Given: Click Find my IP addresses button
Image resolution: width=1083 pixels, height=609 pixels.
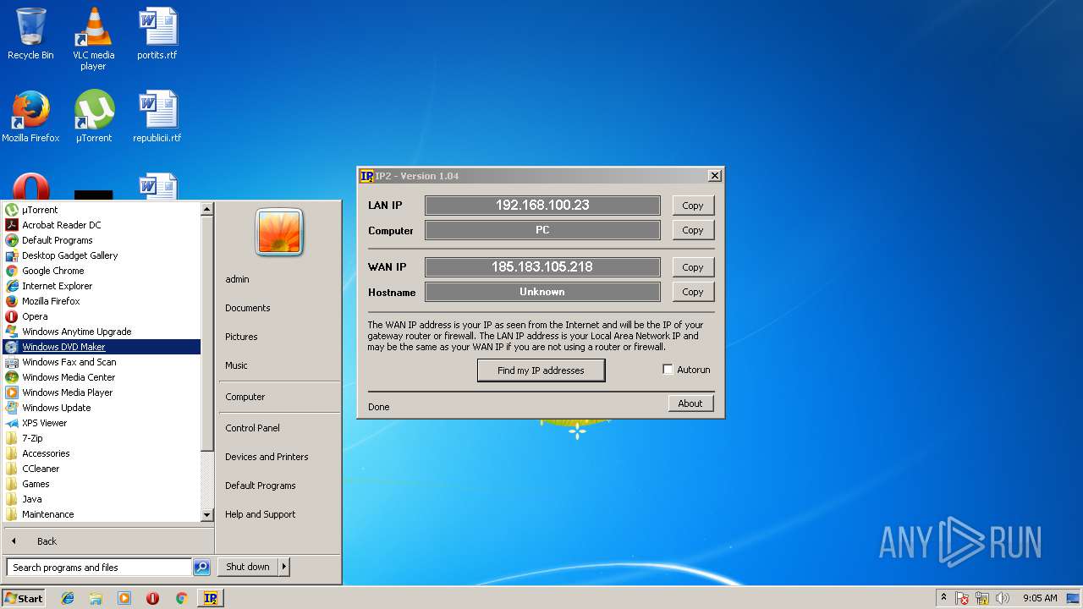Looking at the screenshot, I should coord(541,370).
